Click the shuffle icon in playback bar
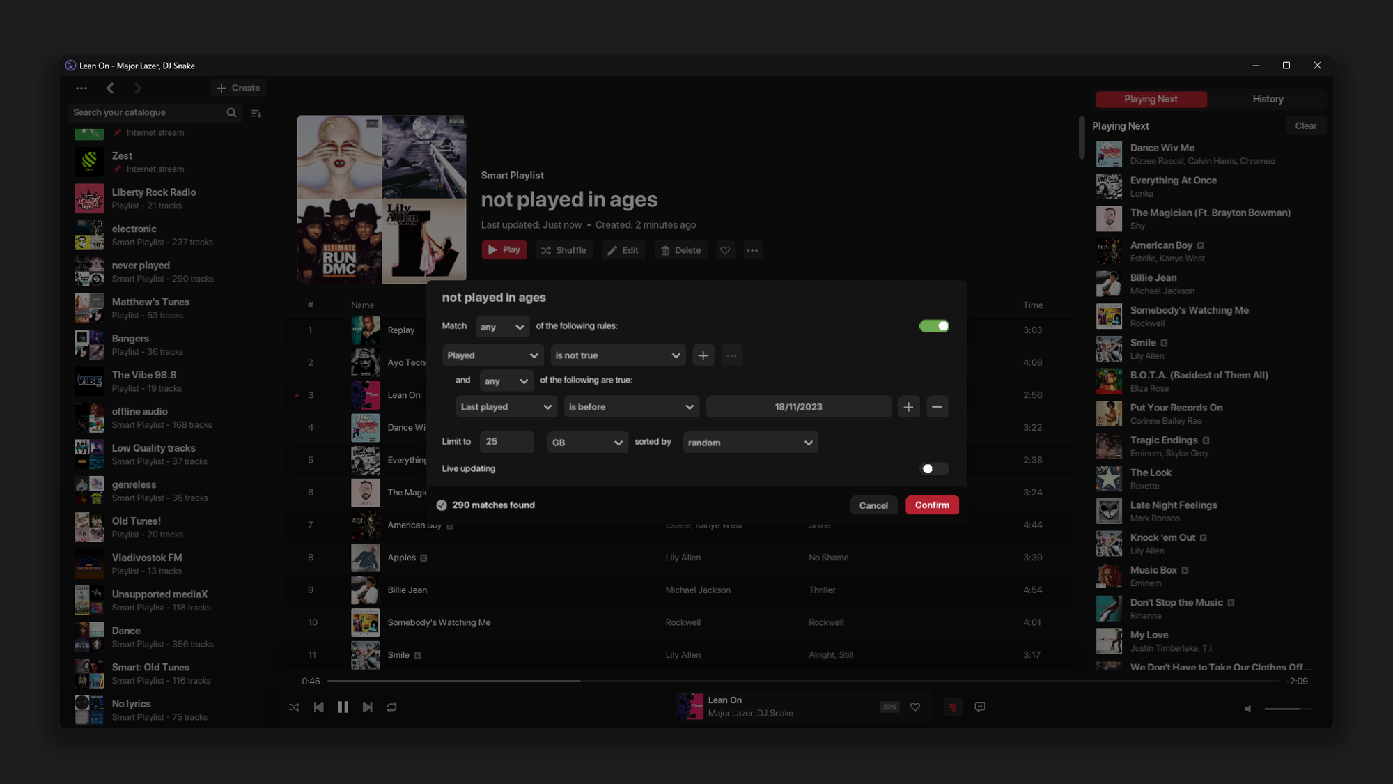This screenshot has height=784, width=1393. point(294,707)
